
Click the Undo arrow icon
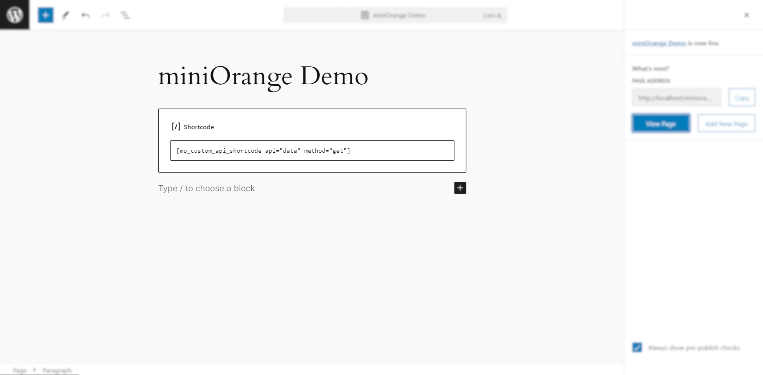click(85, 15)
